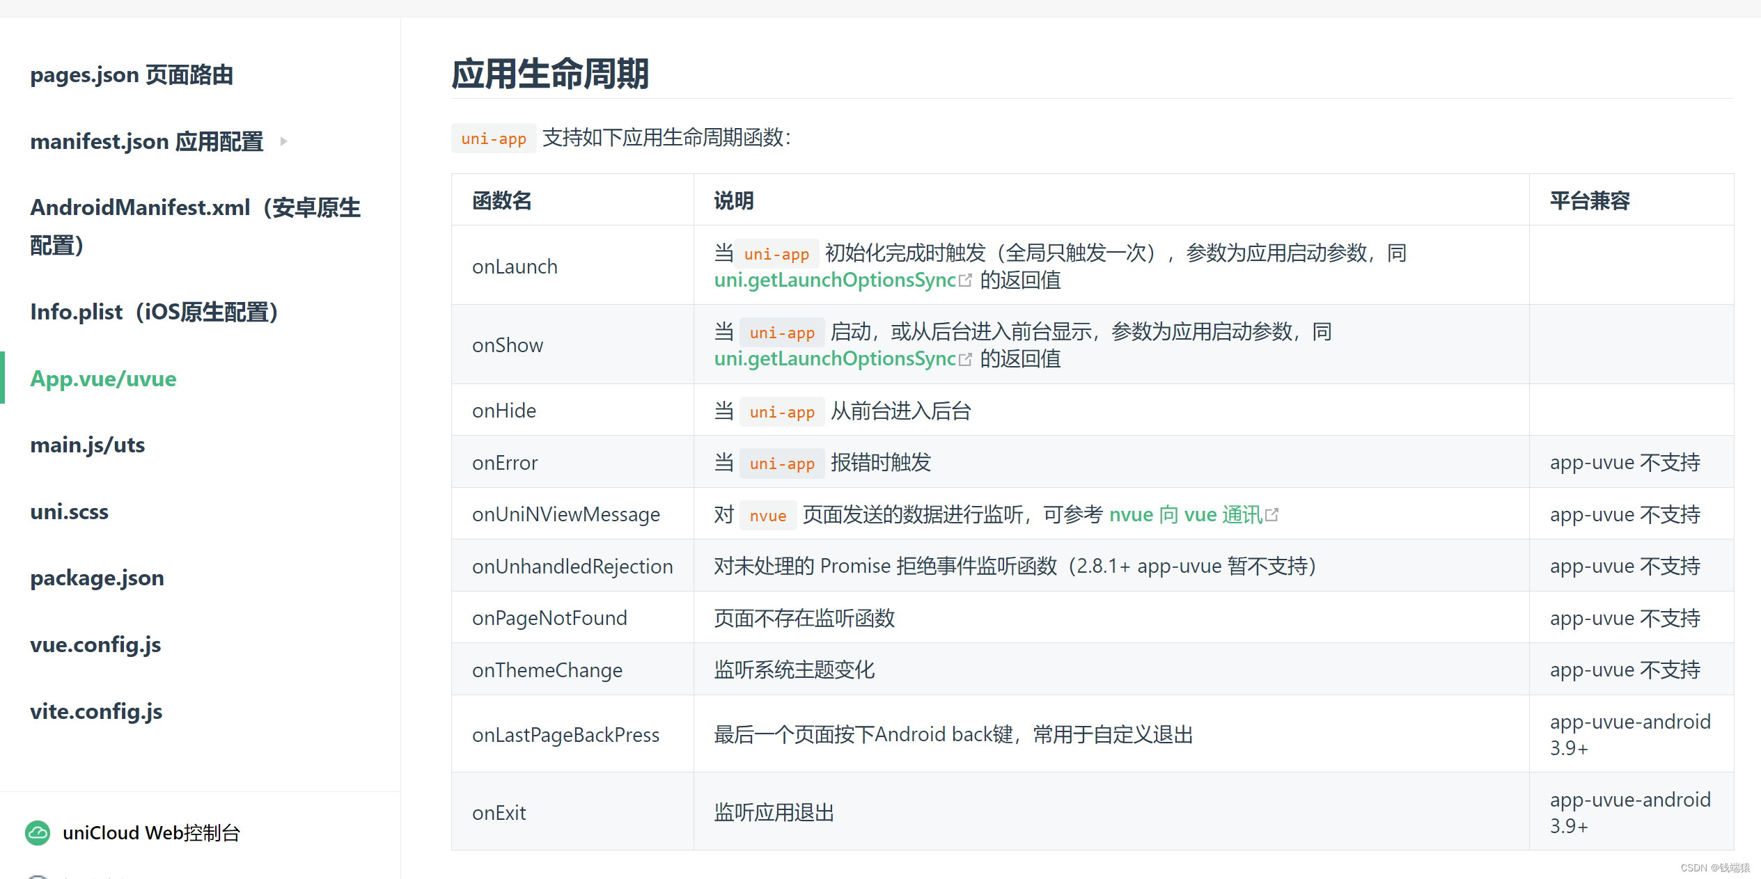Open uni.scss sidebar item
Screen dimensions: 1761x879
tap(70, 512)
